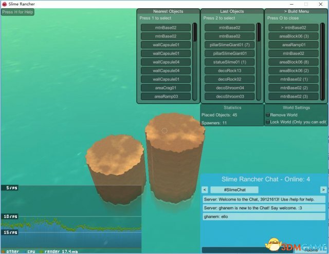Image resolution: width=329 pixels, height=254 pixels.
Task: Choose decoRock02 in Last Objects
Action: (229, 79)
